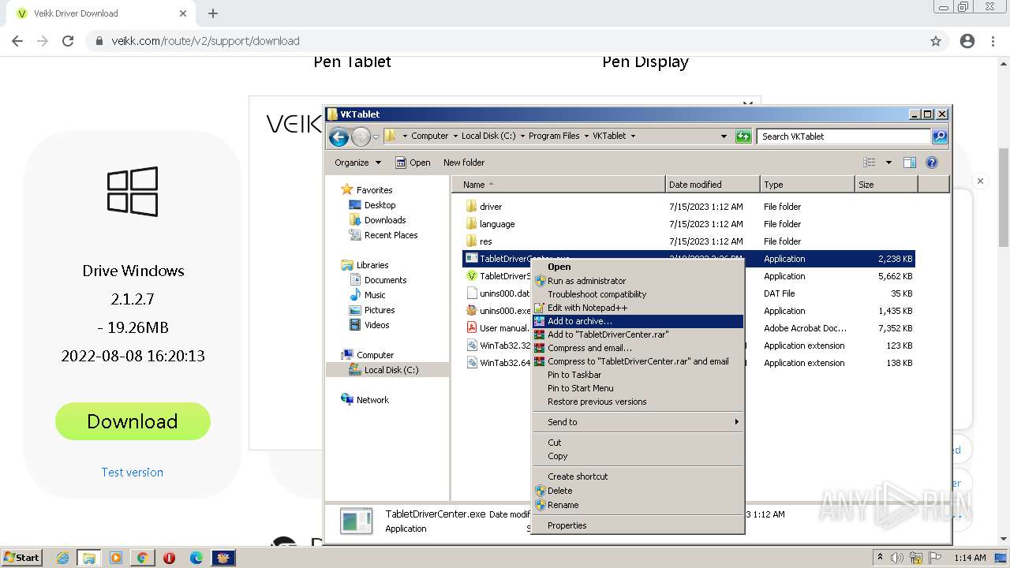The width and height of the screenshot is (1010, 568).
Task: Change the view with the views icon
Action: click(869, 163)
